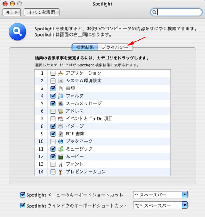
Task: Click the アドレス address book icon
Action: coord(60,111)
